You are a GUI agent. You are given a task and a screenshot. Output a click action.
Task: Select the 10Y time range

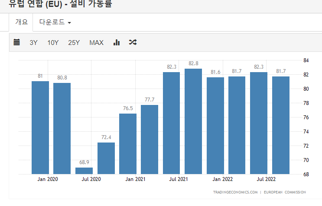[x=53, y=43]
